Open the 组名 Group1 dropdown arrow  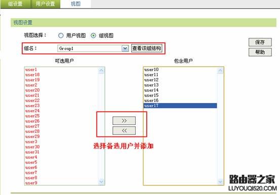pos(125,48)
